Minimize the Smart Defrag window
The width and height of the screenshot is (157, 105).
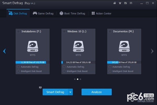click(x=142, y=3)
